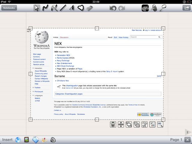
Task: Insert a document via blue files icon
Action: pyautogui.click(x=35, y=140)
